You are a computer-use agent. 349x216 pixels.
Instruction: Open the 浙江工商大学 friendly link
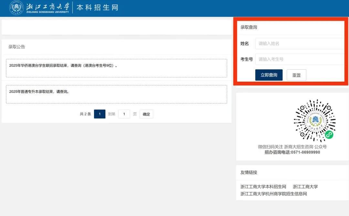305,187
